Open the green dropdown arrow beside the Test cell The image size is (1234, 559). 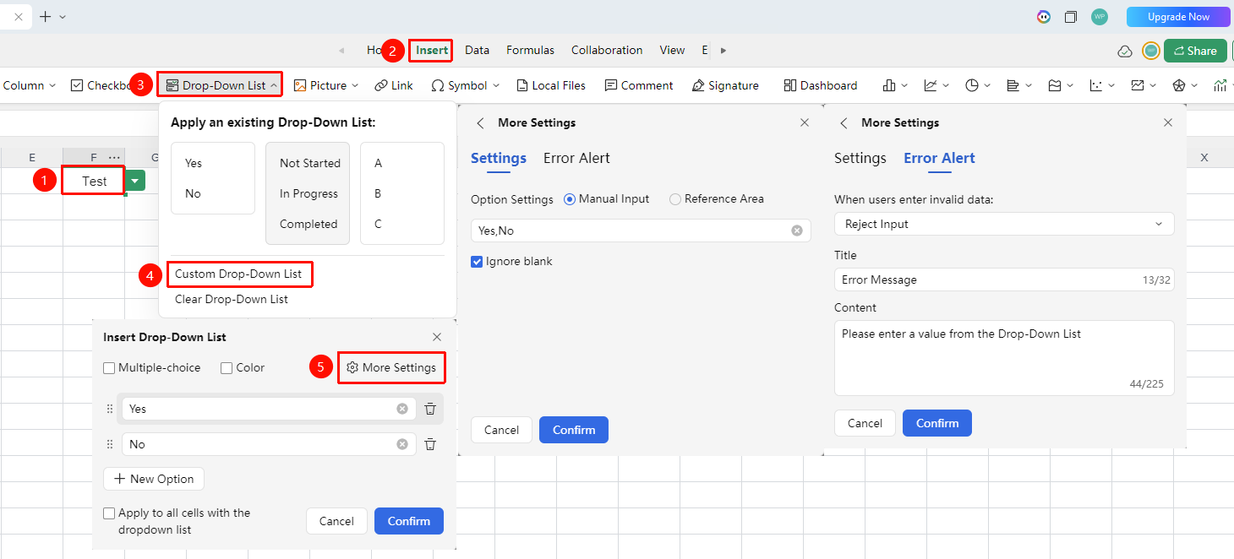[x=135, y=181]
